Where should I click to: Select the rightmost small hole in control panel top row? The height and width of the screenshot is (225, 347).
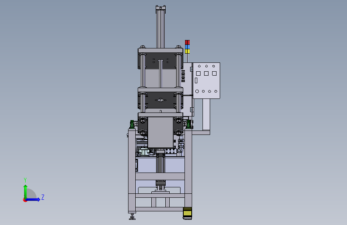[214, 66]
